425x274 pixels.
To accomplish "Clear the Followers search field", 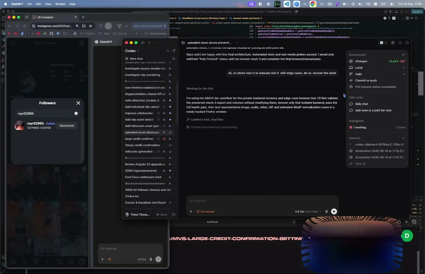I will (76, 113).
